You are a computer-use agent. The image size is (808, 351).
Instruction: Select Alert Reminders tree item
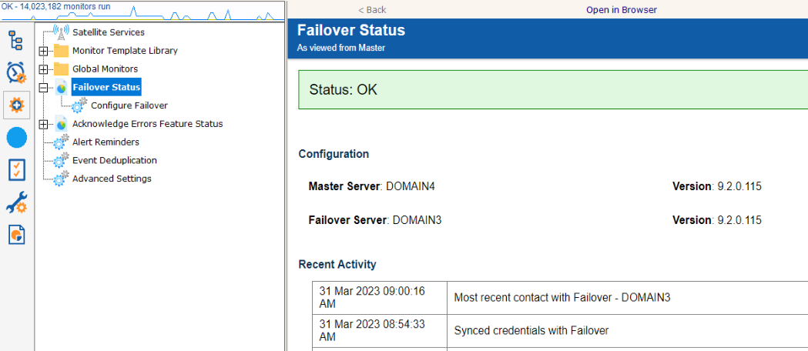106,142
